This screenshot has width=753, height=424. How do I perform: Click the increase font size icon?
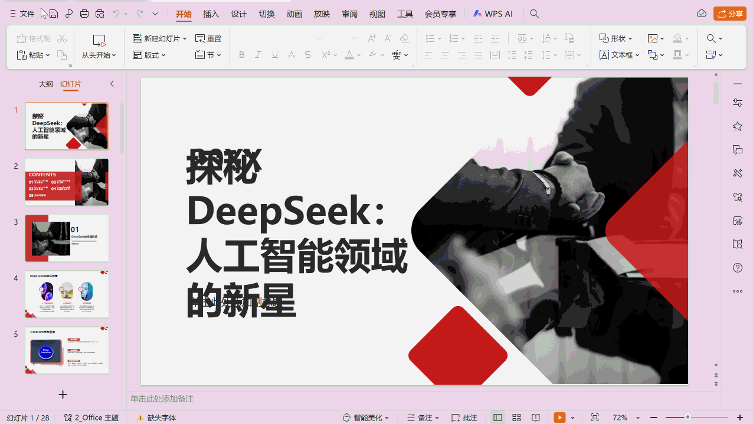click(372, 38)
